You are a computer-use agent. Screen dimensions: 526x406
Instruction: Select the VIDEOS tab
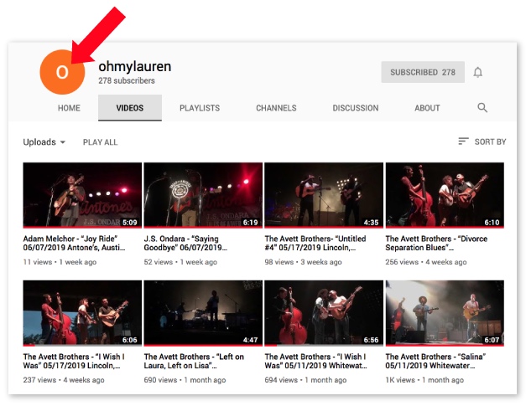130,108
